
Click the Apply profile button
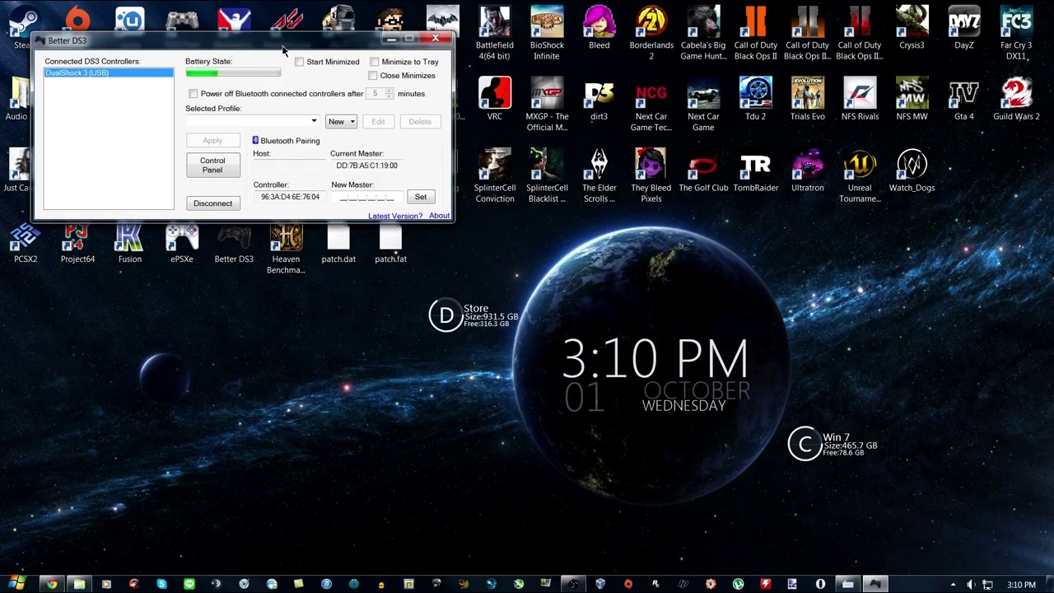coord(212,141)
